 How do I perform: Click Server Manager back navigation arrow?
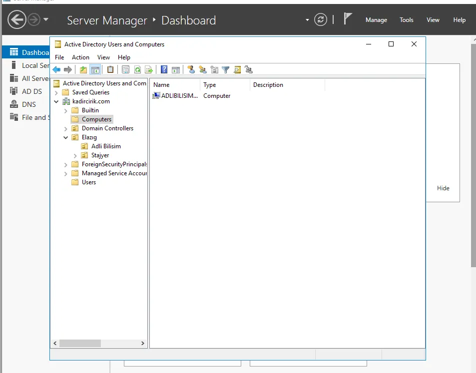(16, 20)
